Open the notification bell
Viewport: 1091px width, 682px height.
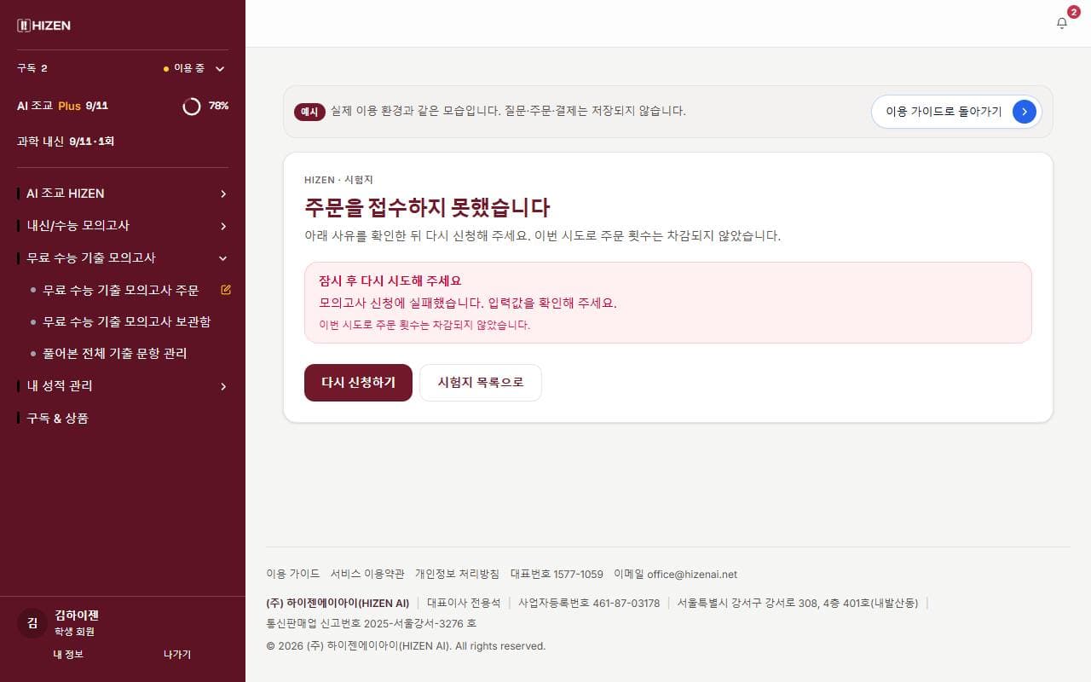coord(1061,23)
